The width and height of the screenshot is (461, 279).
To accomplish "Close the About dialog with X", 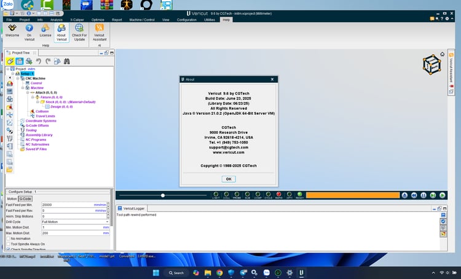I will point(272,79).
